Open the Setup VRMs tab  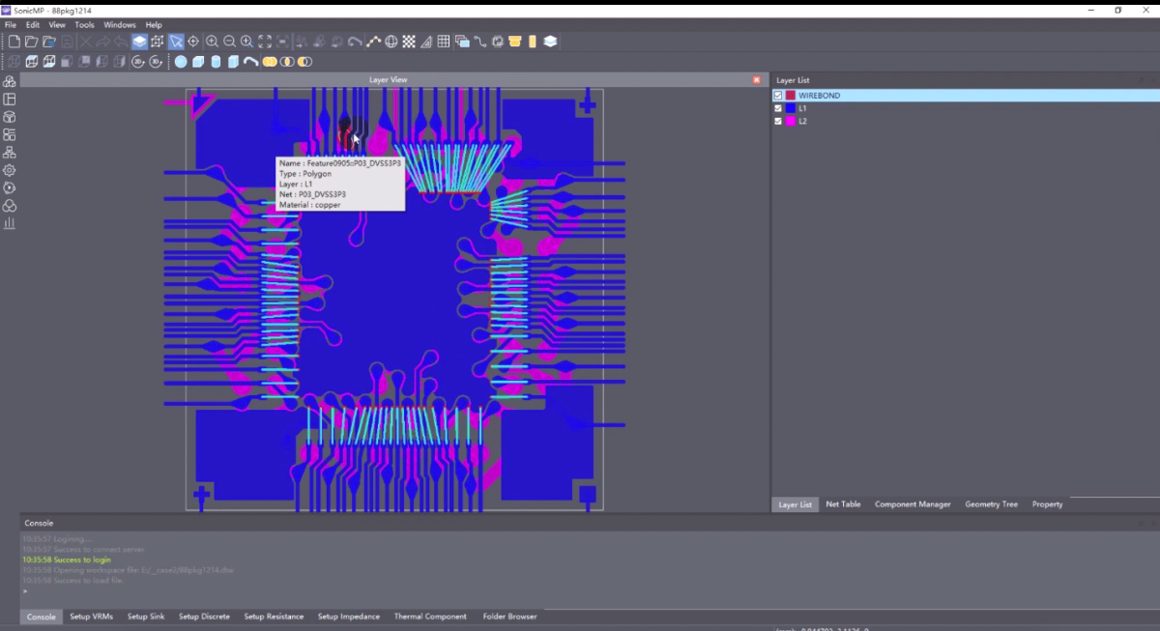92,617
